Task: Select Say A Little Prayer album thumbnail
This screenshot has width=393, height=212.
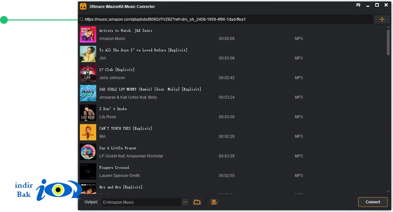Action: pos(88,152)
